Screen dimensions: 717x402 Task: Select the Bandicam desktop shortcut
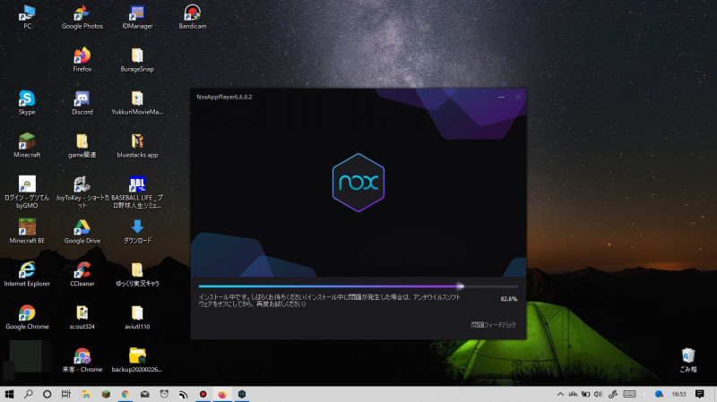coord(193,17)
